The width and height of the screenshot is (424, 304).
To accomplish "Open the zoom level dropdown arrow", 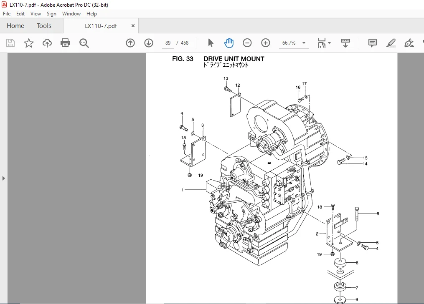I will 304,43.
